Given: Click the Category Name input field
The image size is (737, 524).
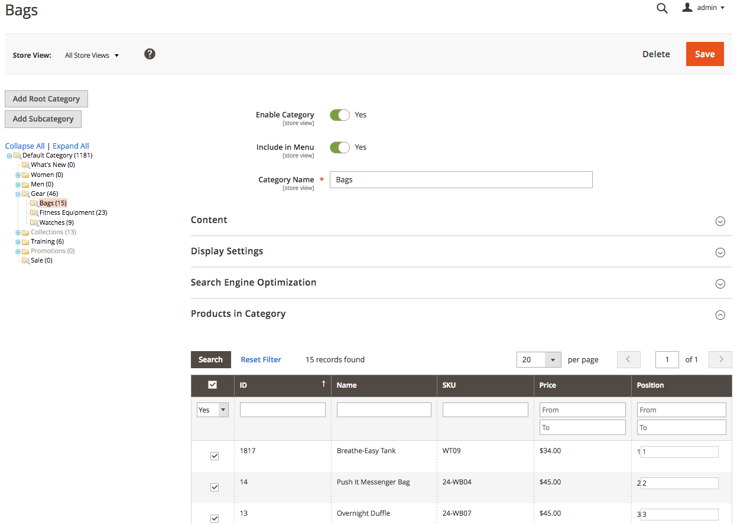Looking at the screenshot, I should coord(461,180).
